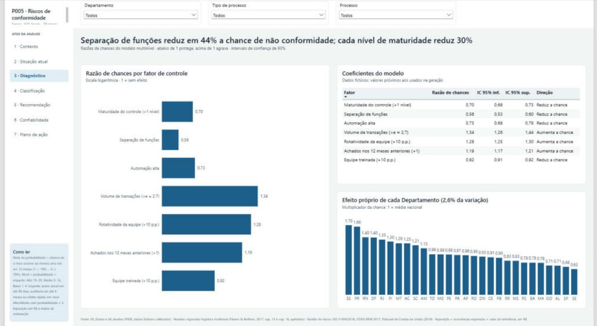Select the TO department bar
597x326 pixels.
(432, 275)
